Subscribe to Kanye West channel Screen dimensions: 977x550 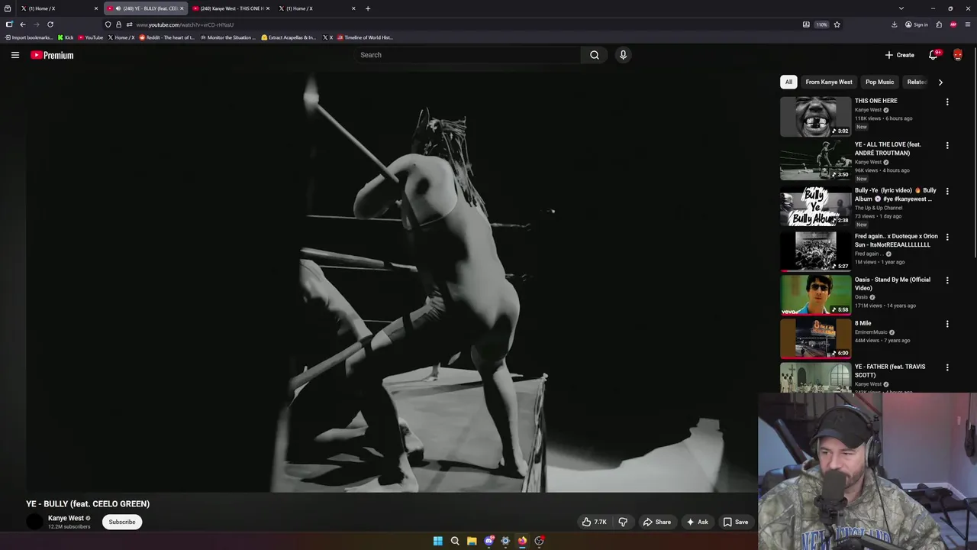click(x=122, y=522)
